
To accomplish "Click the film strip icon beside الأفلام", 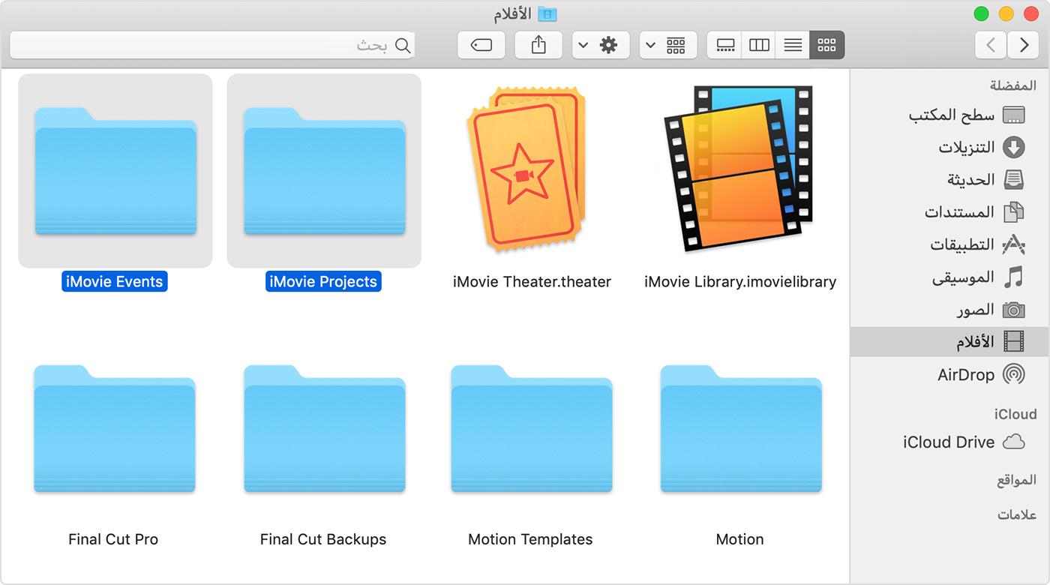I will point(1013,342).
